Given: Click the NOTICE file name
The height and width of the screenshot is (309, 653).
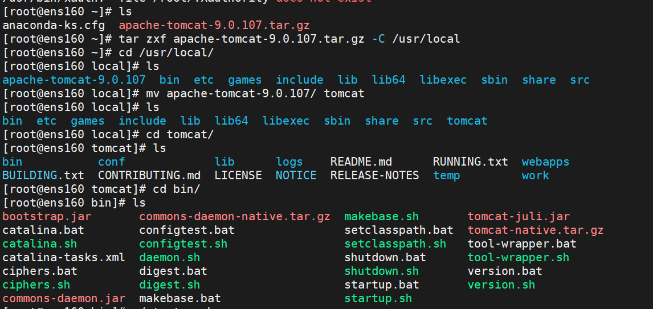Looking at the screenshot, I should (x=296, y=175).
